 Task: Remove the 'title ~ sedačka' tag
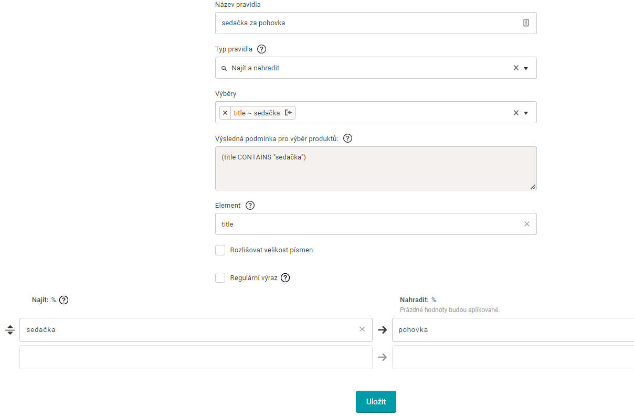point(225,113)
